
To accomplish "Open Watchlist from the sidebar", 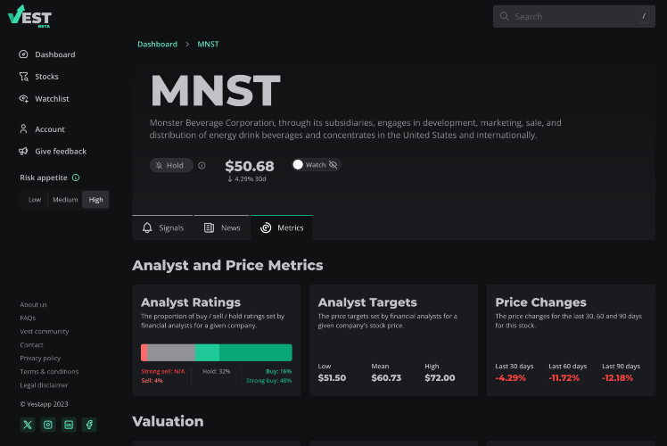I will [52, 99].
